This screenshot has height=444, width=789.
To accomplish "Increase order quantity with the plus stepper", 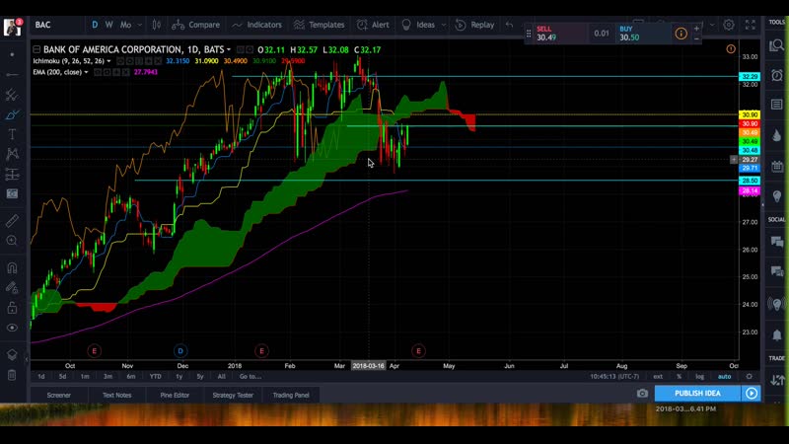I will pyautogui.click(x=696, y=29).
